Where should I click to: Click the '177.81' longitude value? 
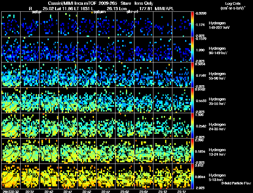pyautogui.click(x=145, y=9)
